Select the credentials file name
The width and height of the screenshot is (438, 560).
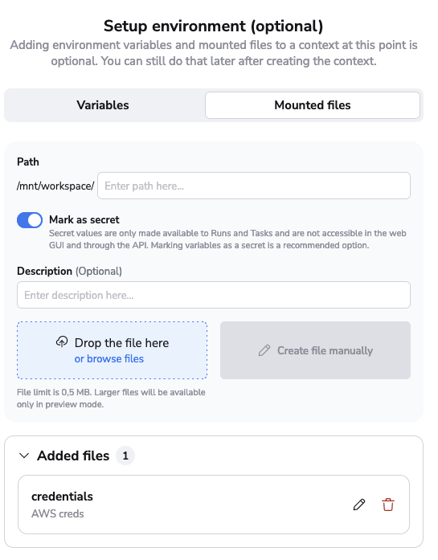click(62, 497)
